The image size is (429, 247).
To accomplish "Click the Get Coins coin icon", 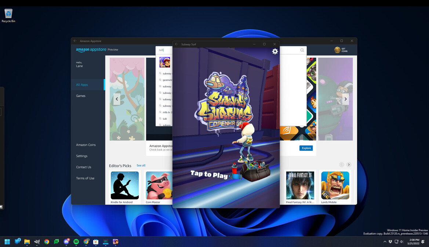I will (337, 50).
